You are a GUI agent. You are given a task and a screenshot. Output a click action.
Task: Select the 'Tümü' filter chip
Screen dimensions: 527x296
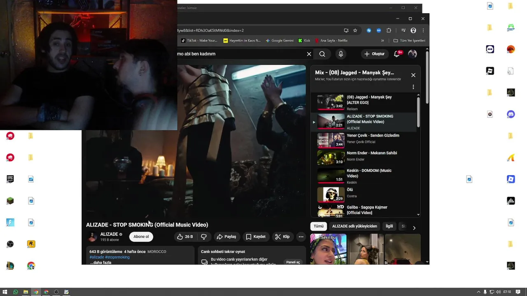pos(319,226)
